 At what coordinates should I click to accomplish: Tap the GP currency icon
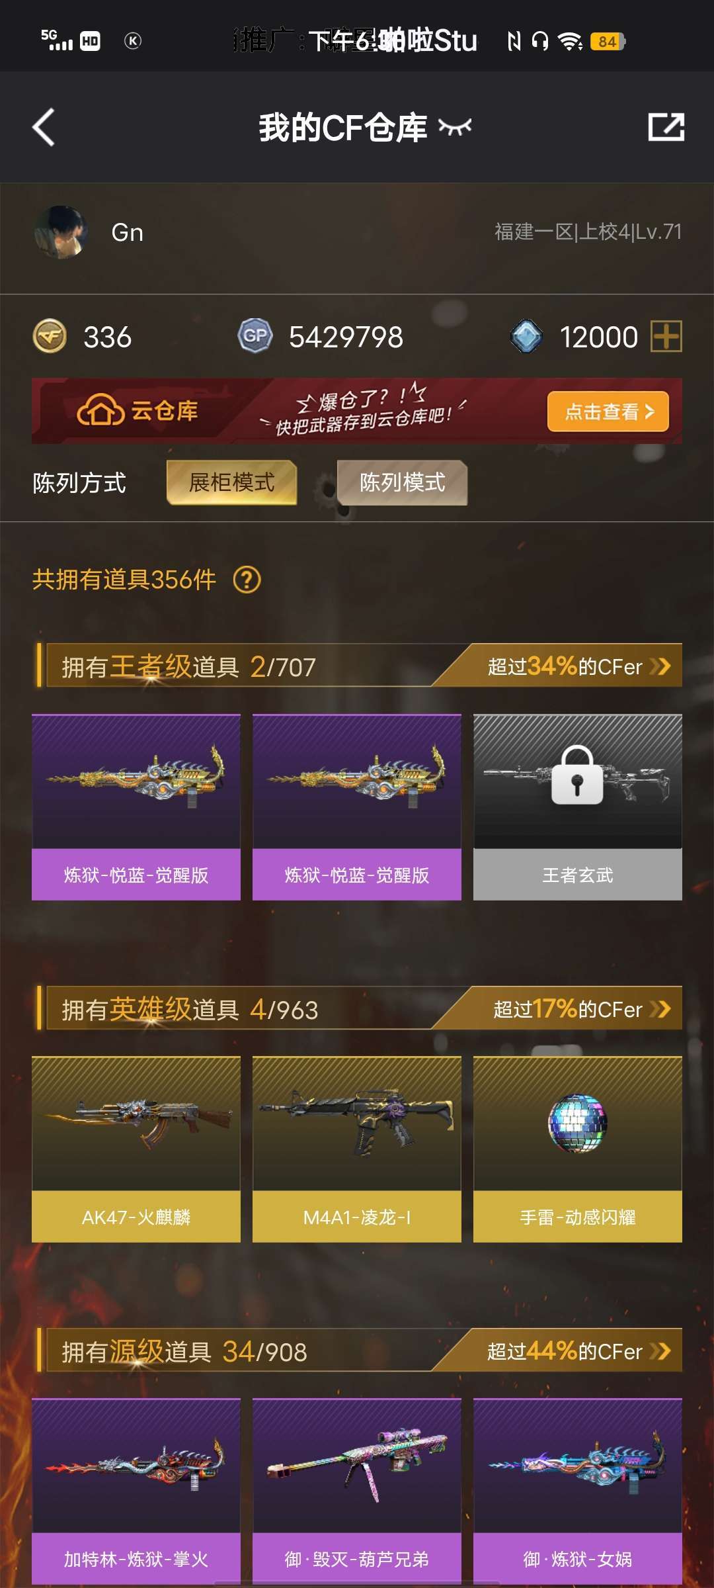[255, 336]
